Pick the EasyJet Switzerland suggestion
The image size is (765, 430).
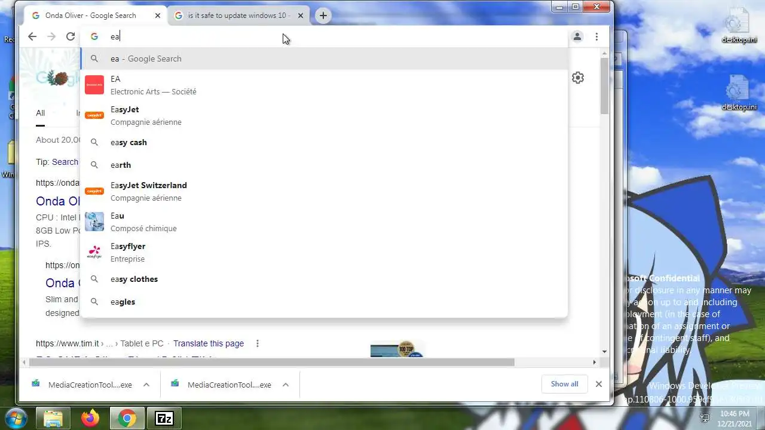point(324,191)
